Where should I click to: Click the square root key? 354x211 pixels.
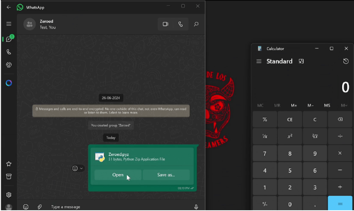tap(315, 136)
